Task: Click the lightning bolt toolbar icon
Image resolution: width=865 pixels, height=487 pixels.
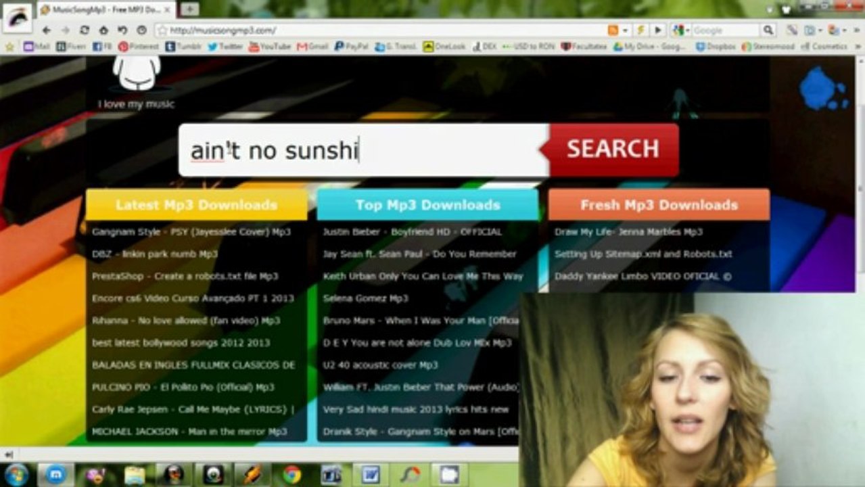Action: pos(640,30)
